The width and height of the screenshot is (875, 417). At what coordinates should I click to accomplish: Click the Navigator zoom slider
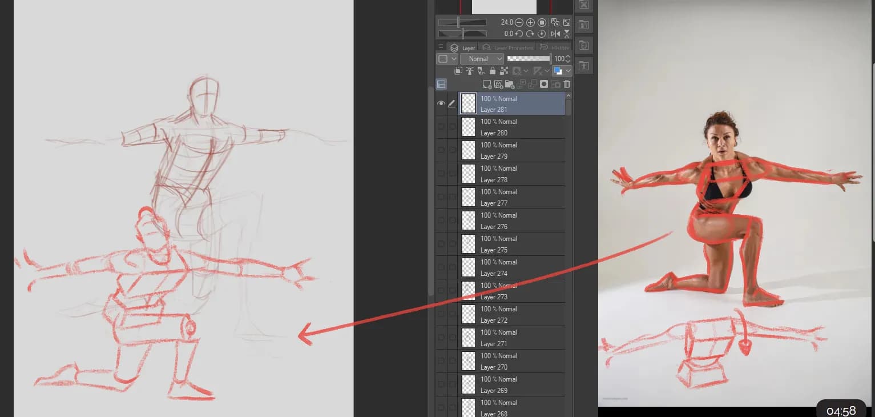click(462, 22)
